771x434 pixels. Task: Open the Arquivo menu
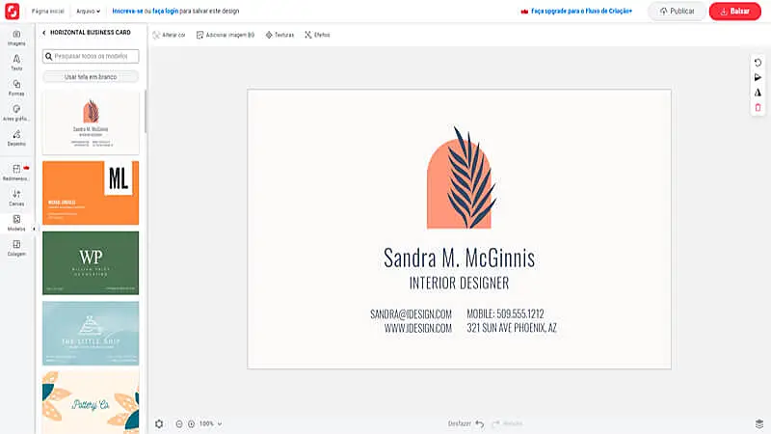tap(88, 11)
